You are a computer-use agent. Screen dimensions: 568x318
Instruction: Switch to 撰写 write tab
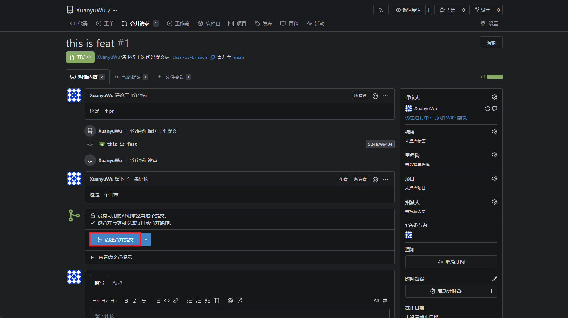point(99,283)
